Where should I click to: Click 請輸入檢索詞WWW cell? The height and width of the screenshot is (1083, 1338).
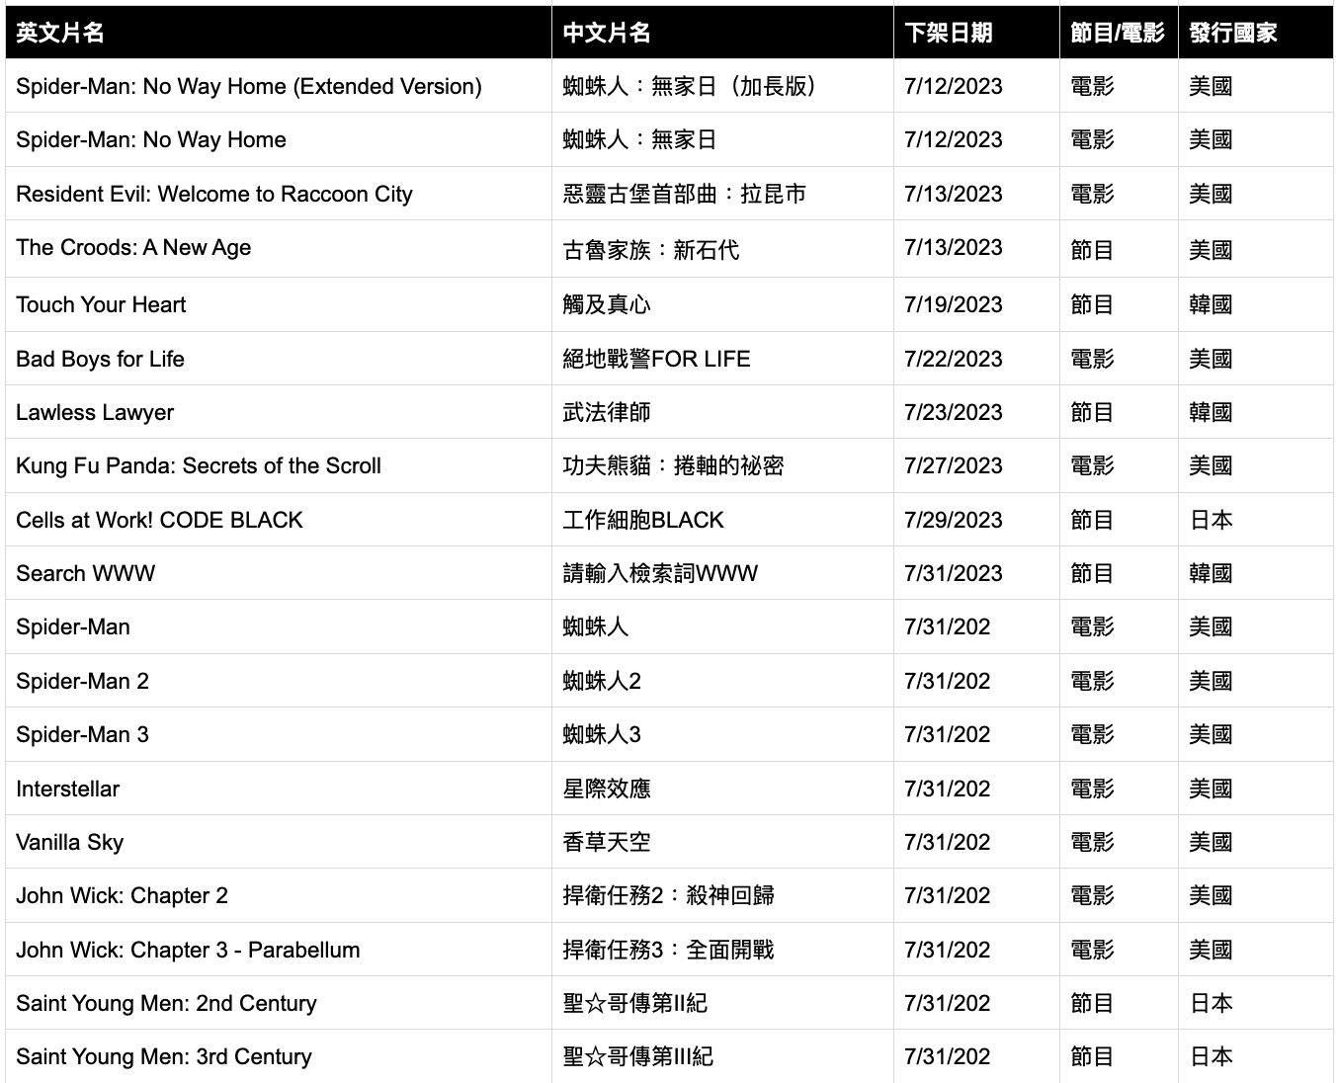pos(722,573)
